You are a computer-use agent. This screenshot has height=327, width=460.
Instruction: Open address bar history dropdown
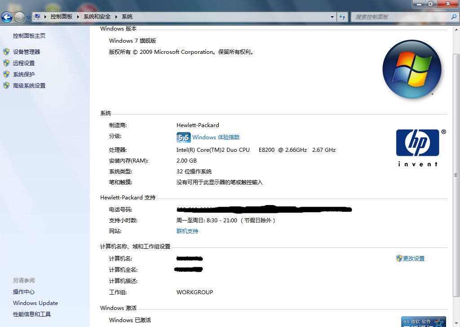pos(332,17)
